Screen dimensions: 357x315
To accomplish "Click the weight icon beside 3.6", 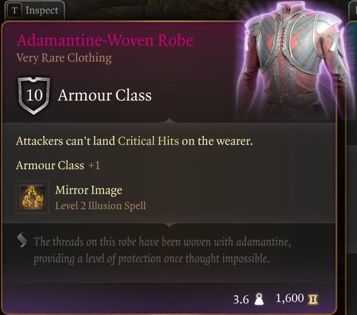I will click(259, 299).
